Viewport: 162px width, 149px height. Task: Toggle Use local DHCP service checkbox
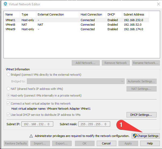pyautogui.click(x=8, y=115)
